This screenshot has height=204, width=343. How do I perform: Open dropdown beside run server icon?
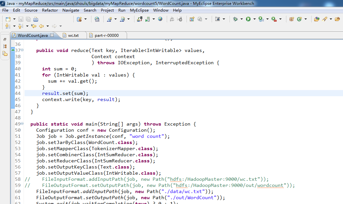pyautogui.click(x=154, y=19)
